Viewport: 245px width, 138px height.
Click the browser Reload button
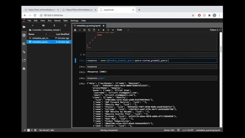pos(35,15)
